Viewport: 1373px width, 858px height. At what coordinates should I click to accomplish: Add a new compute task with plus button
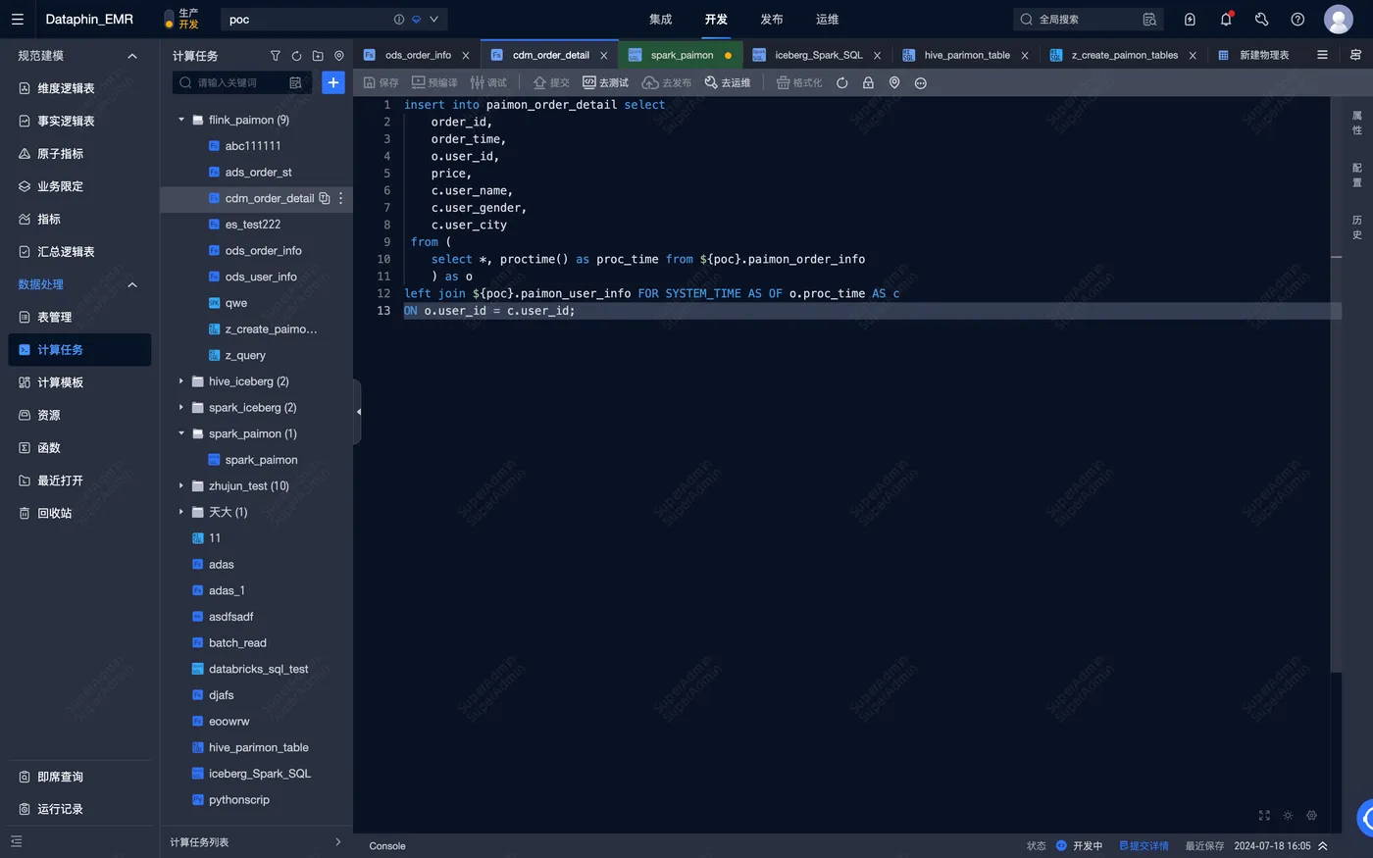pyautogui.click(x=333, y=83)
